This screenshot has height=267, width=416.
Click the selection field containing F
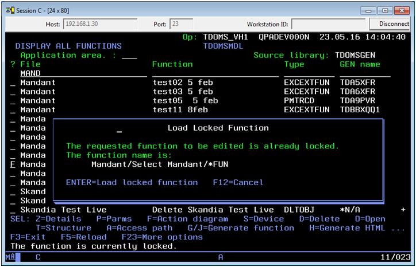(13, 164)
